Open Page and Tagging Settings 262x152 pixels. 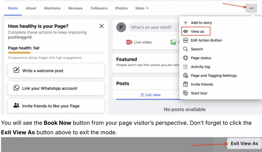click(214, 75)
